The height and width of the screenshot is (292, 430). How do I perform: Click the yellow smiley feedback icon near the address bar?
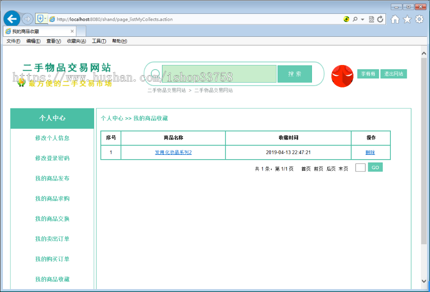(346, 19)
